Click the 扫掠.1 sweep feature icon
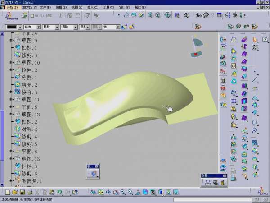 [17, 48]
